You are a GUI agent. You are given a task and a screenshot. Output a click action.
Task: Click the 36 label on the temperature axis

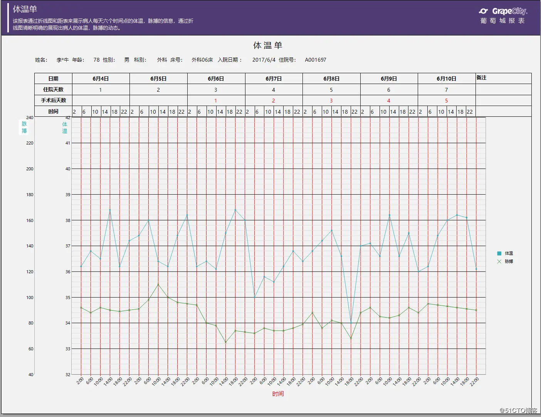(68, 272)
